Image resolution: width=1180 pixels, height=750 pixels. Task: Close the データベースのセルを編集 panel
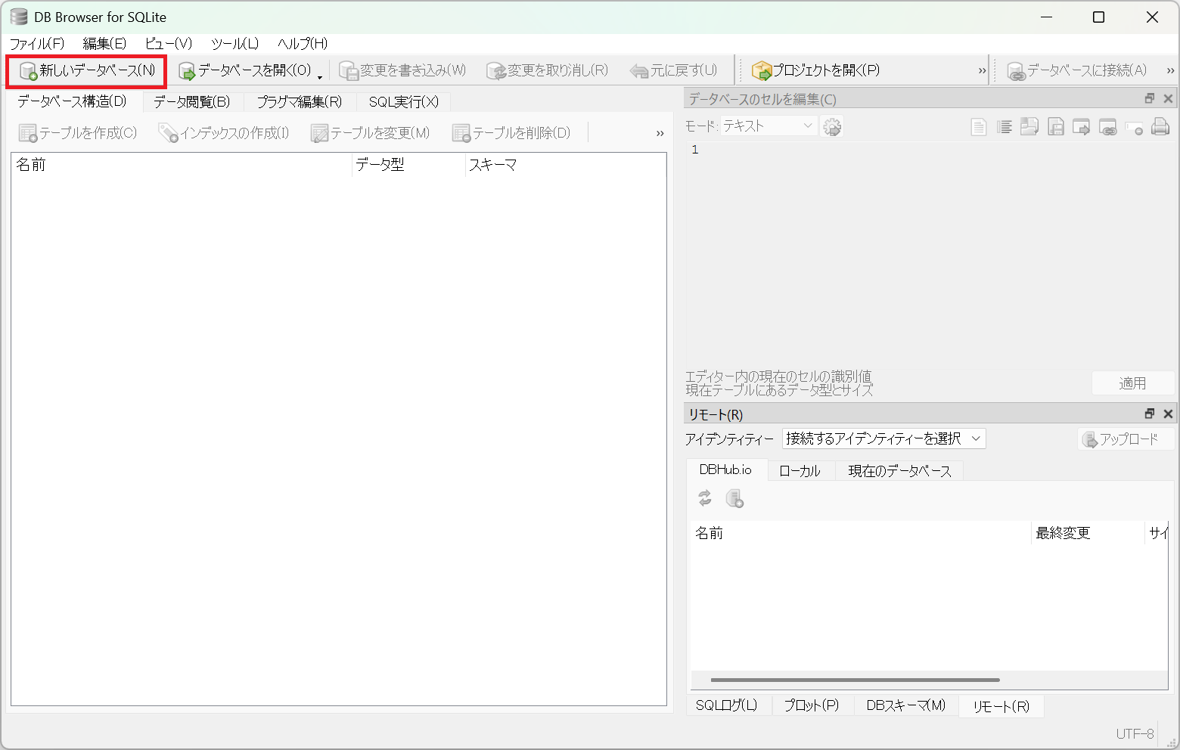tap(1168, 98)
